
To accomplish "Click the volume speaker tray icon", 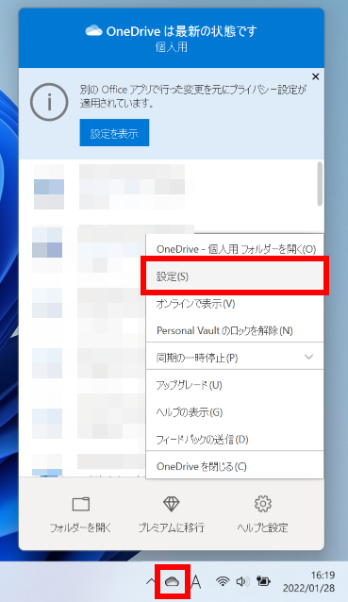I will pos(242,581).
